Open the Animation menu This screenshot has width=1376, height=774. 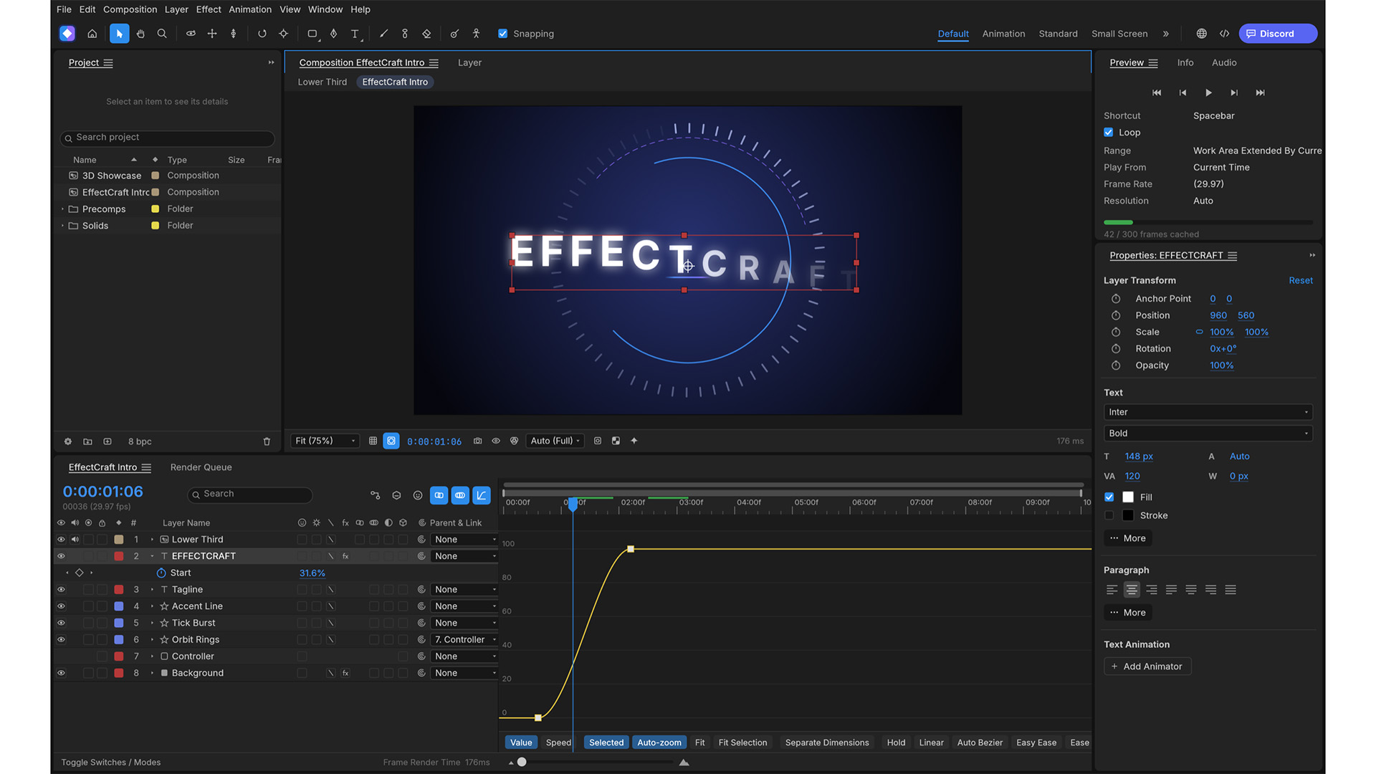point(250,9)
